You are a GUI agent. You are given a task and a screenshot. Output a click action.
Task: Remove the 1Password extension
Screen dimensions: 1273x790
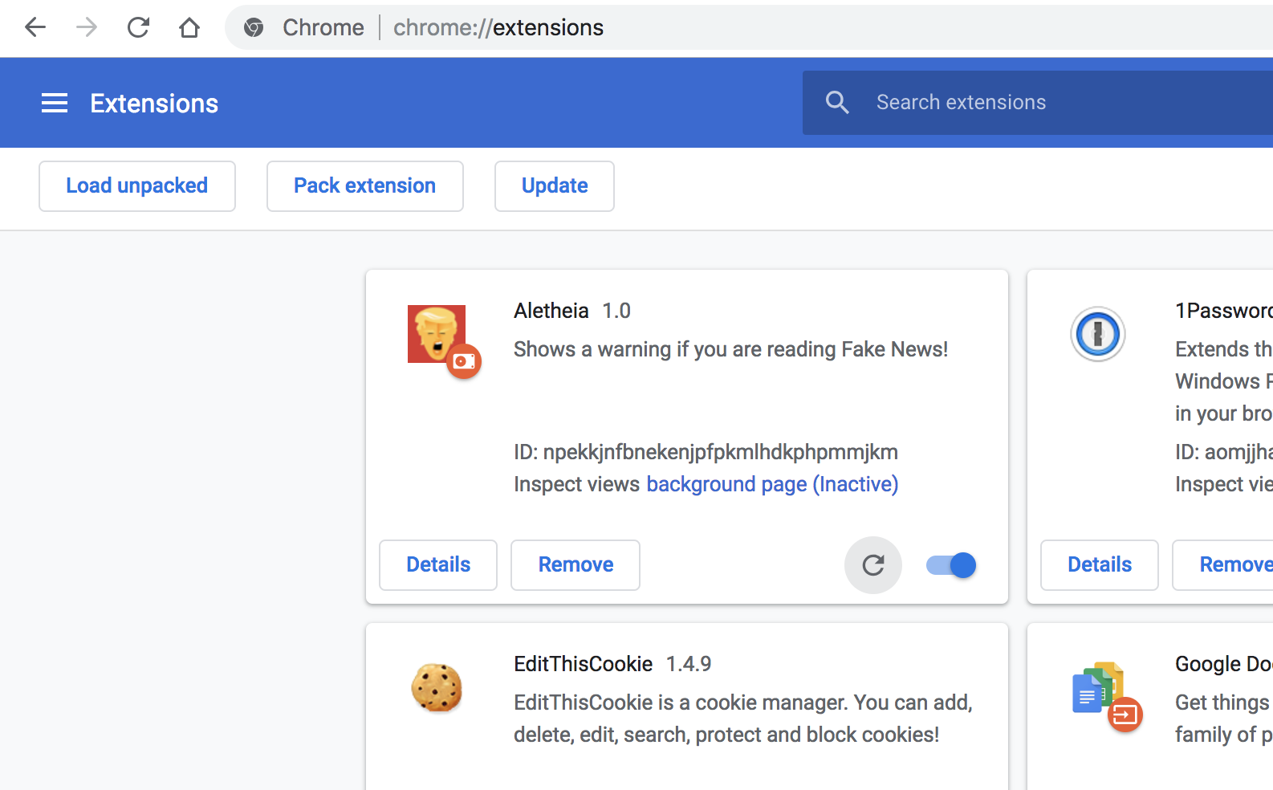click(x=1223, y=565)
